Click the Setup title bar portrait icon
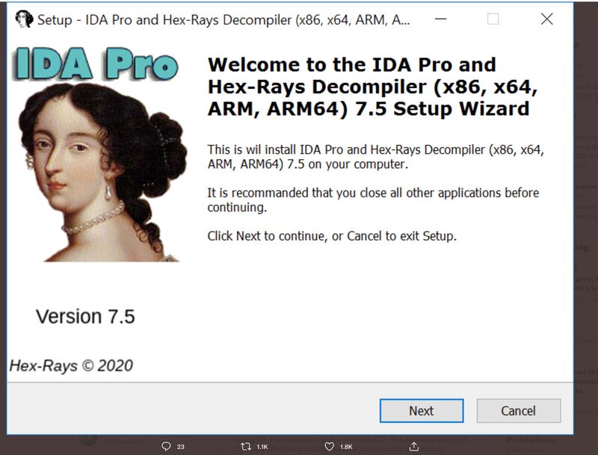 pyautogui.click(x=24, y=19)
